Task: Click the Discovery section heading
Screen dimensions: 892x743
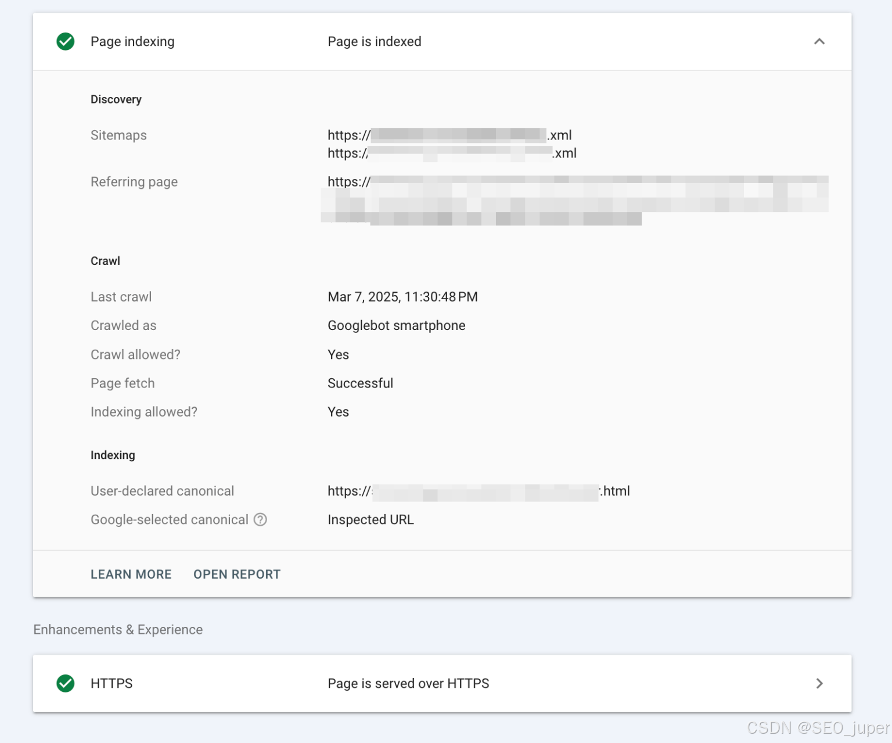Action: point(116,99)
